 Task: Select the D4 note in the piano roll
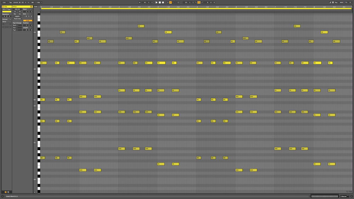(141, 26)
